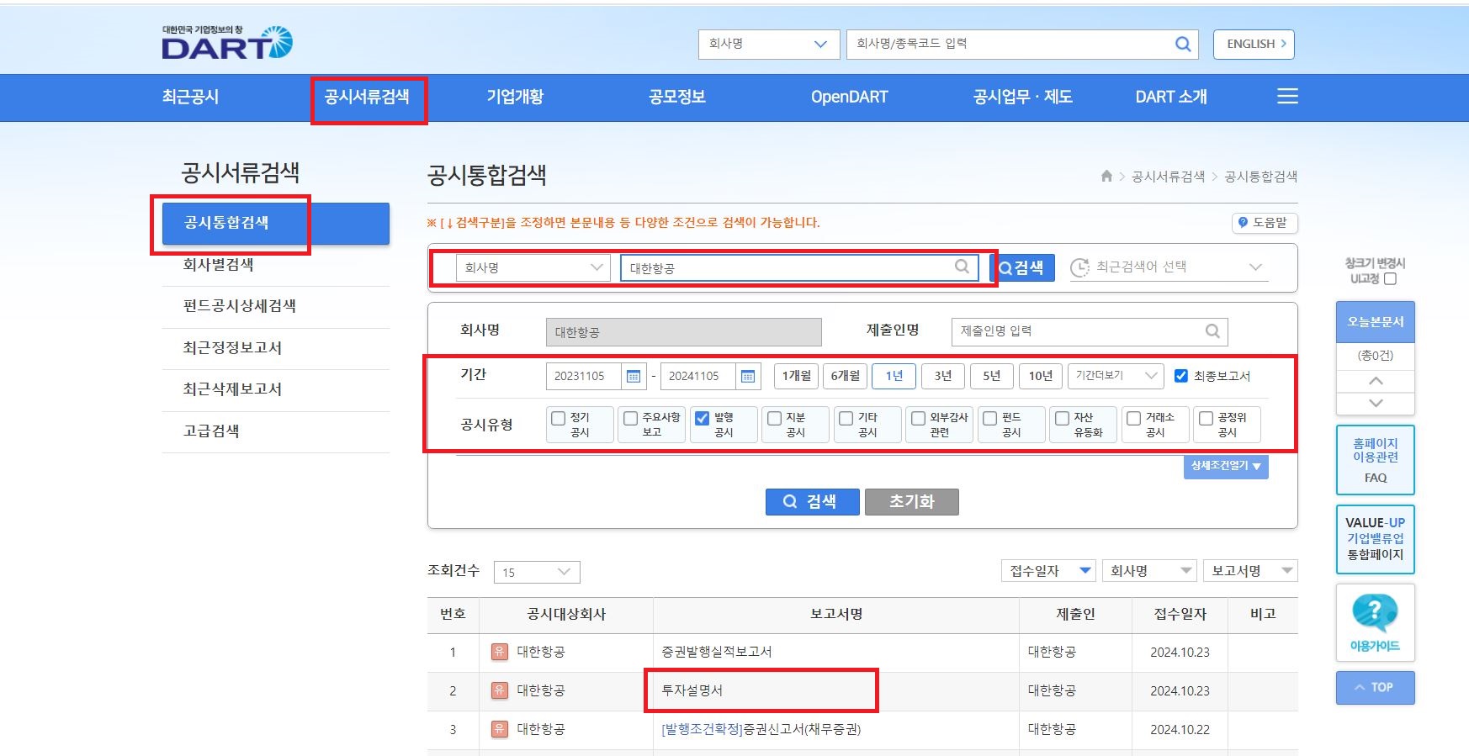
Task: Click 유 market icon in row 3
Action: coord(499,729)
